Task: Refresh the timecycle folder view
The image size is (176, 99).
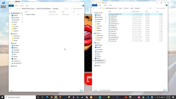Action: (150, 8)
